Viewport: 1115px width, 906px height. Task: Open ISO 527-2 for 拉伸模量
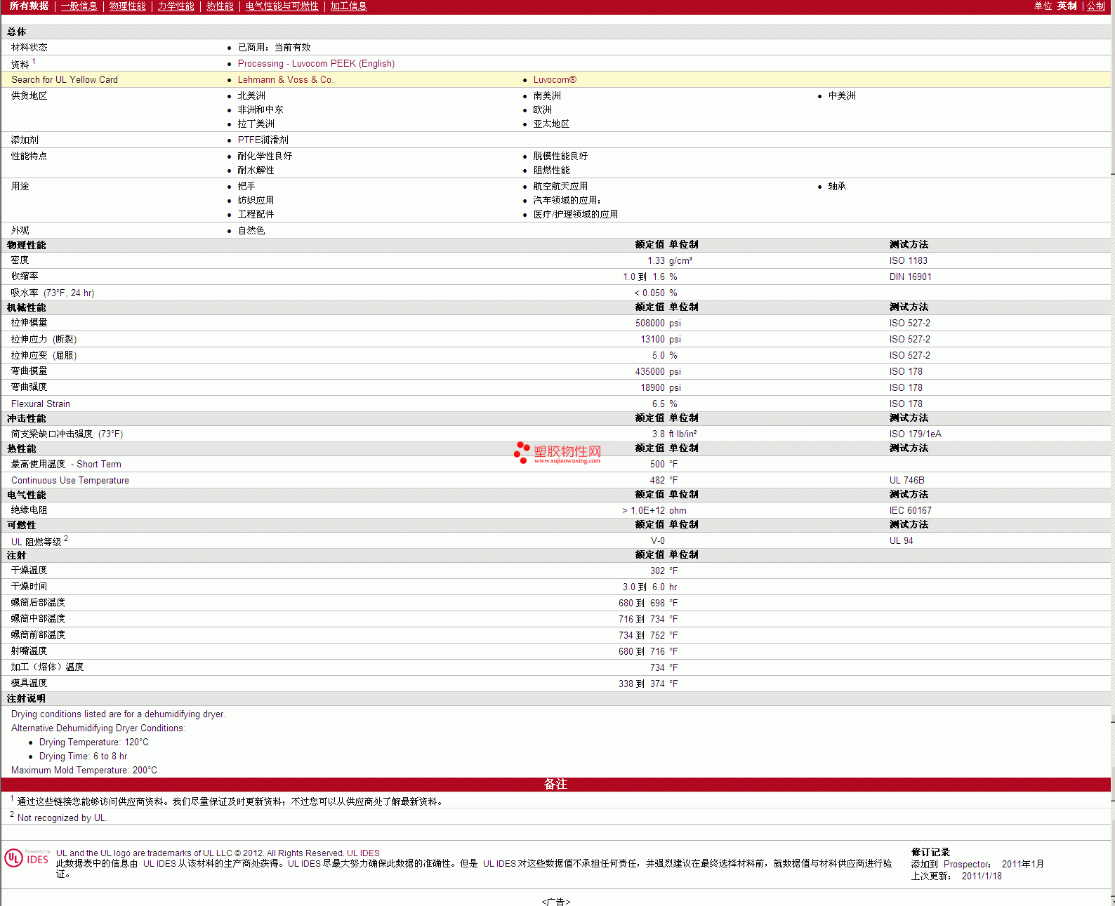910,324
